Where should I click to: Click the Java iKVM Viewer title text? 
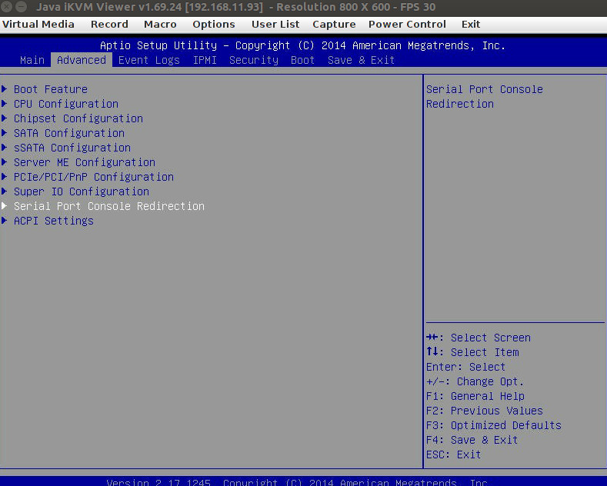235,7
